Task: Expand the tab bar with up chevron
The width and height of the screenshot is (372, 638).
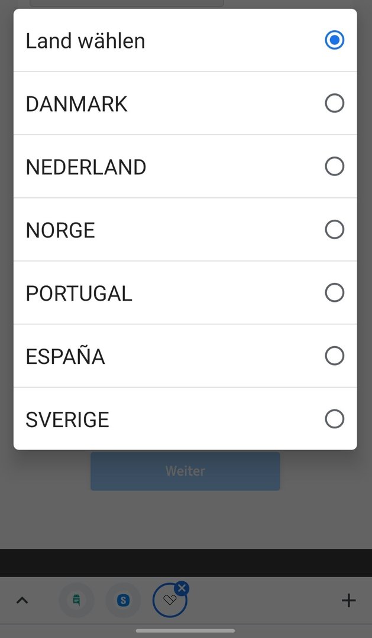Action: [x=22, y=600]
